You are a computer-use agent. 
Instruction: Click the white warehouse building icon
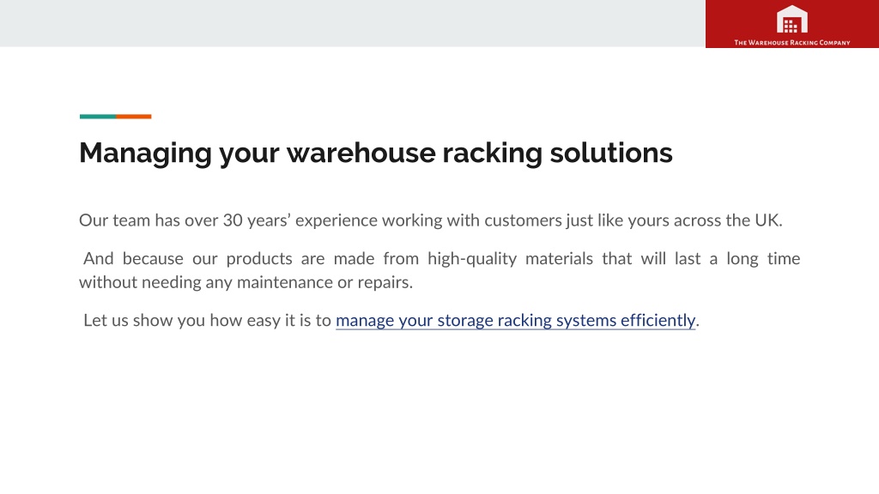click(x=791, y=19)
